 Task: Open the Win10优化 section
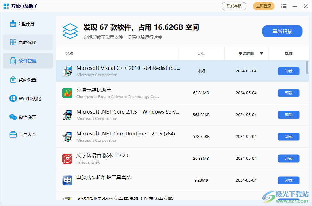click(x=30, y=99)
